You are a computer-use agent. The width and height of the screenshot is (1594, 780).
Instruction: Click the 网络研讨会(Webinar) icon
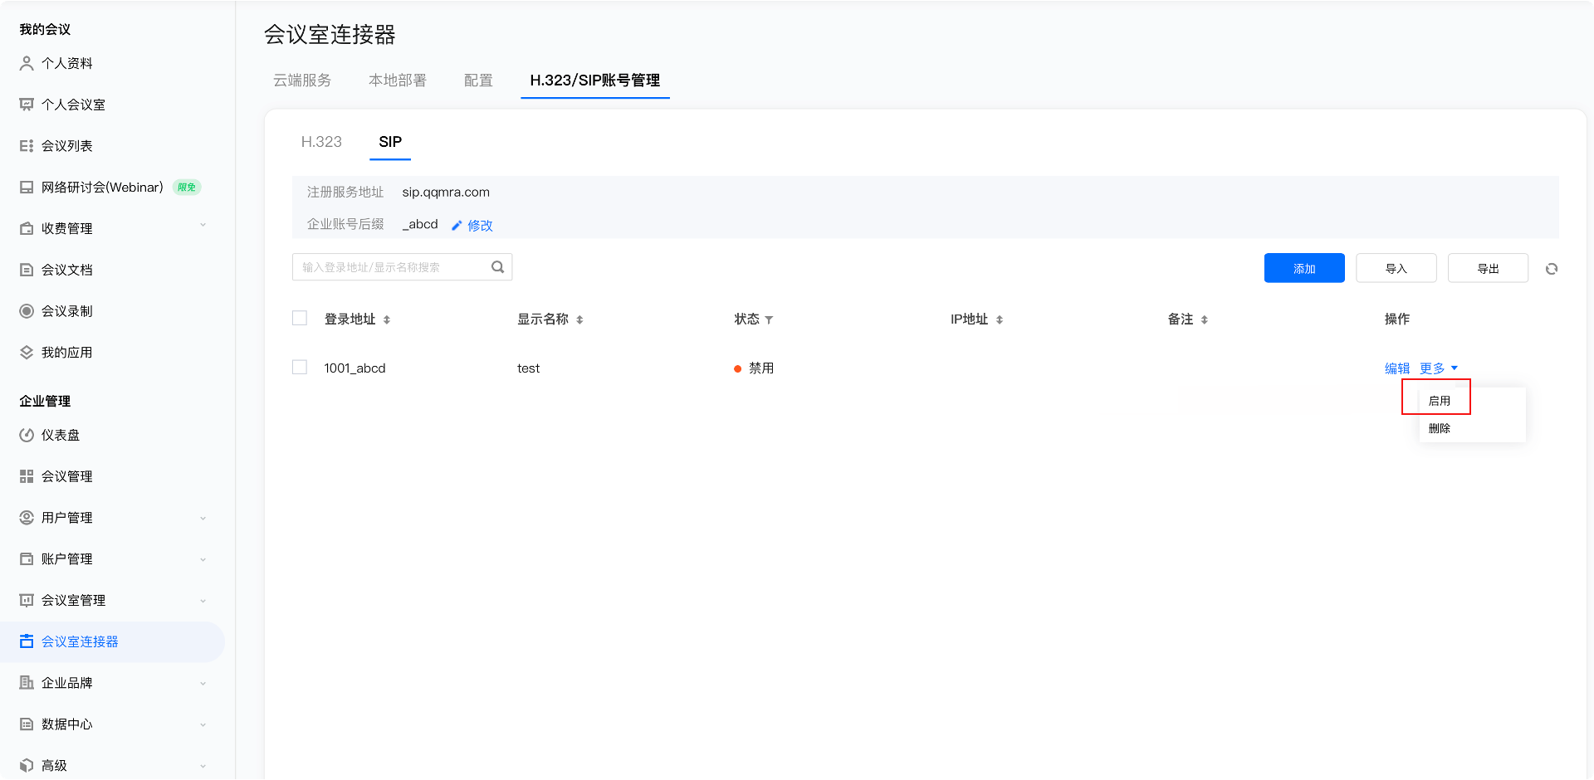tap(27, 188)
